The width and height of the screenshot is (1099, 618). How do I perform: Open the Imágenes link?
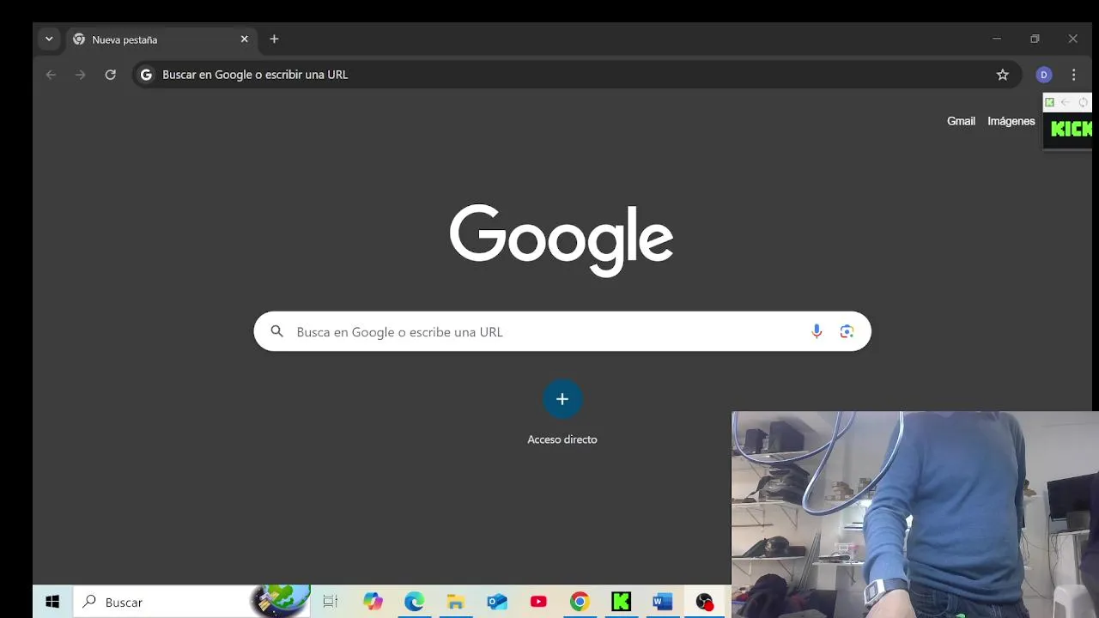[x=1011, y=121]
